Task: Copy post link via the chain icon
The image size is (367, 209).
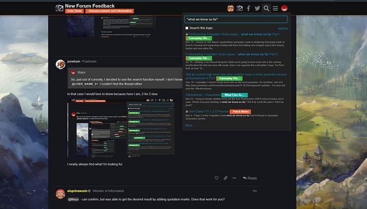Action: tap(226, 178)
